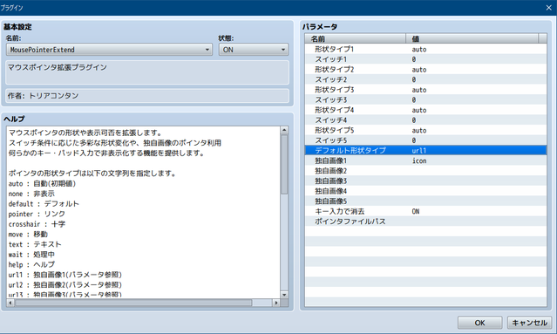
Task: Select the スイッチ3 parameter row
Action: (x=425, y=99)
